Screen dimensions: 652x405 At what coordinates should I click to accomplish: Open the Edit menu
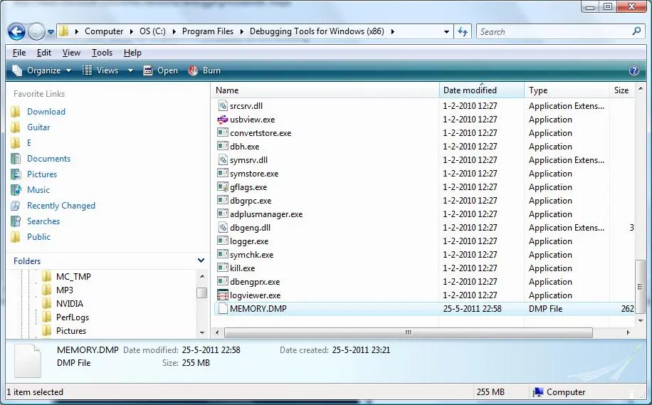(x=43, y=53)
